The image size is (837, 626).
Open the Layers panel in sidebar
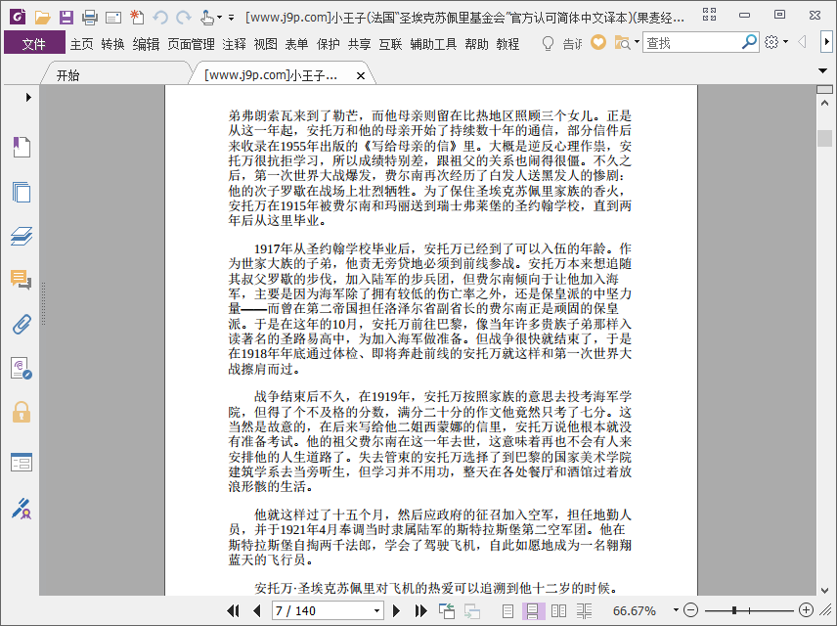coord(22,236)
